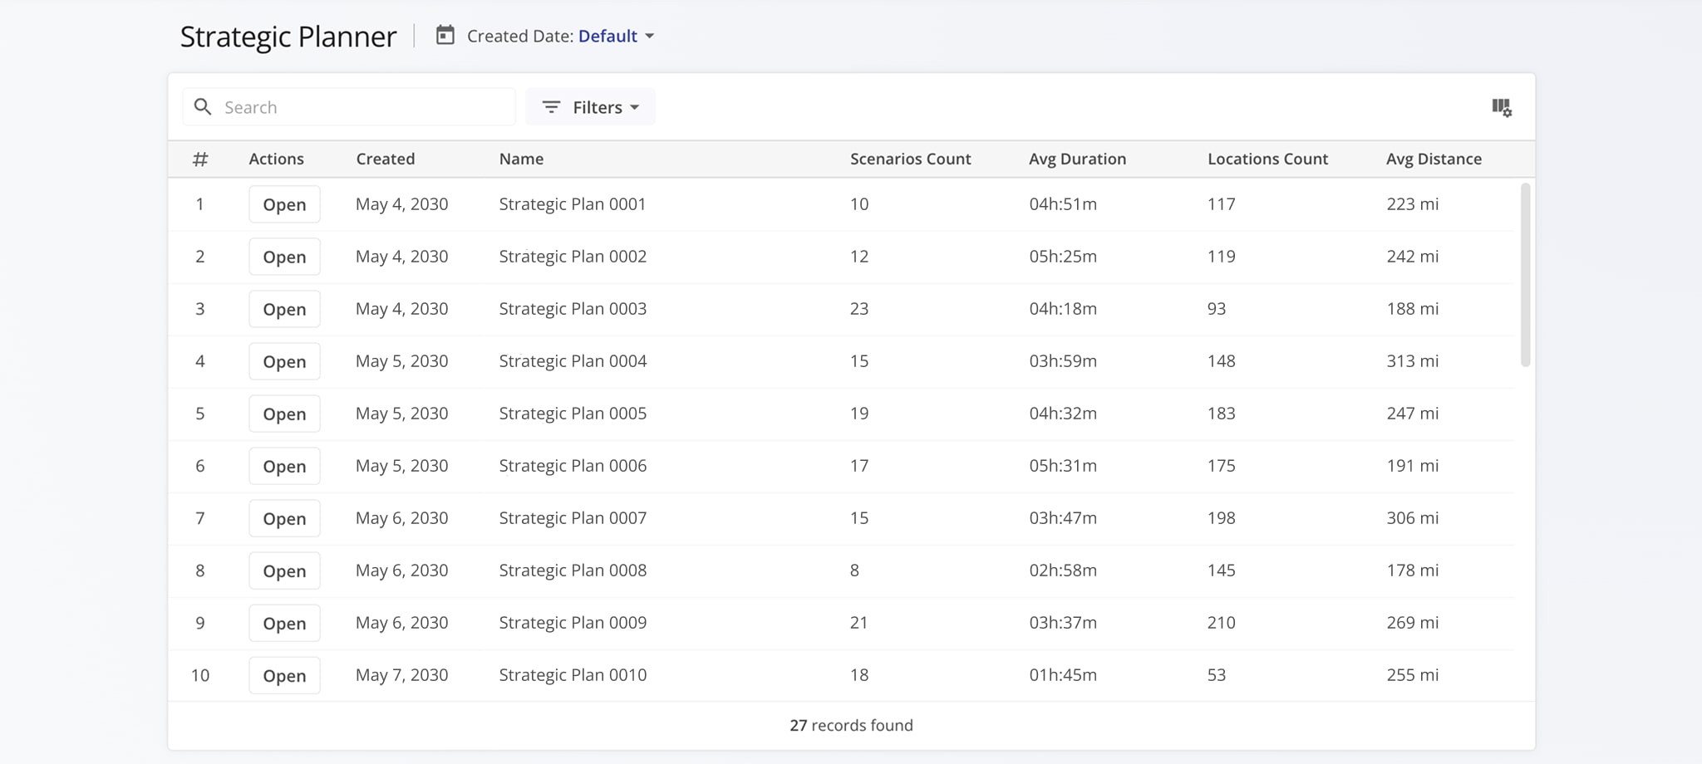Open Strategic Plan 0001

pos(284,204)
